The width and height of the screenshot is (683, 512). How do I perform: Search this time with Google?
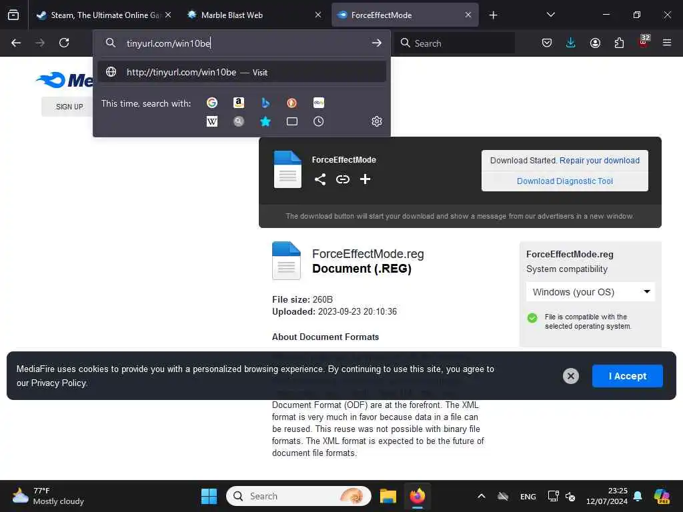click(x=211, y=103)
